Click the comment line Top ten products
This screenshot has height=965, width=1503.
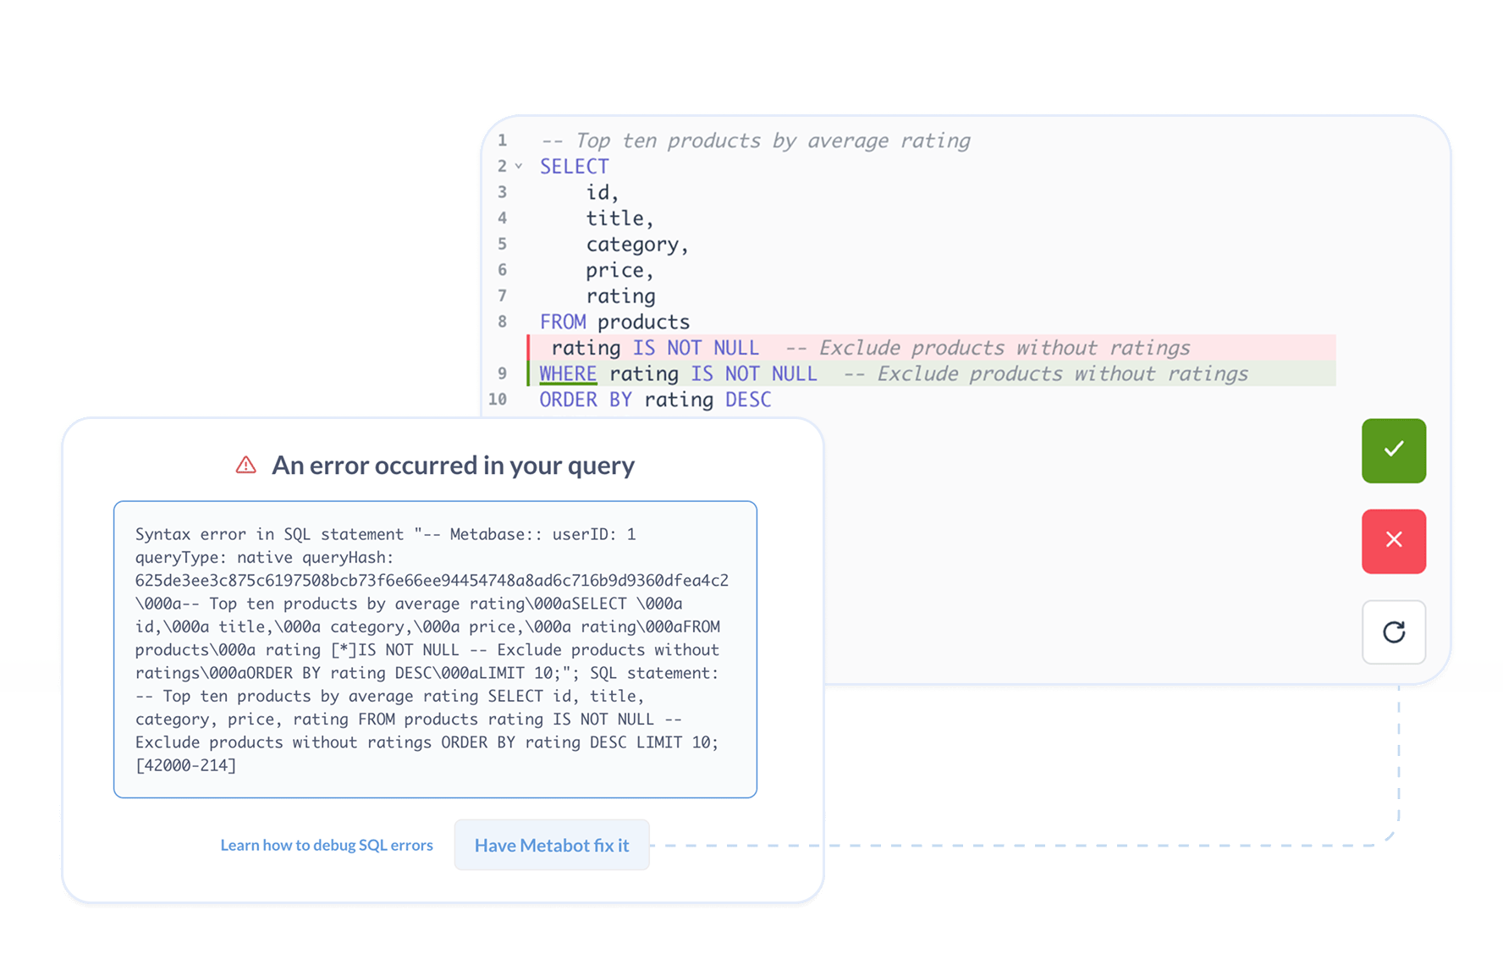755,141
